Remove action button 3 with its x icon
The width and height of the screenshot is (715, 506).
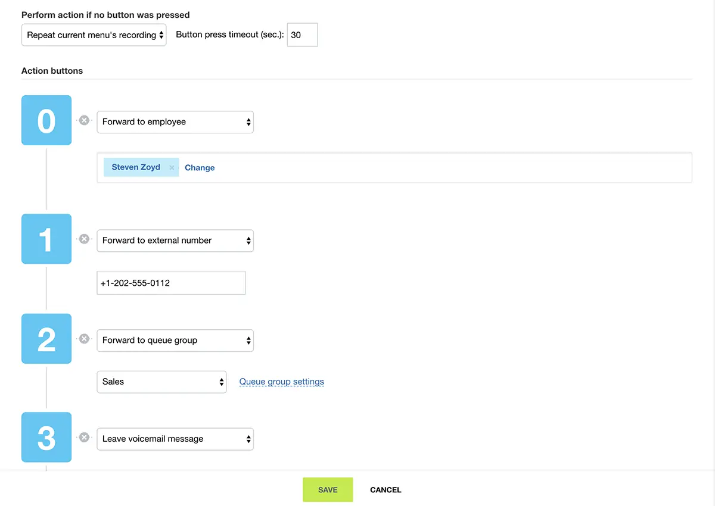click(85, 438)
